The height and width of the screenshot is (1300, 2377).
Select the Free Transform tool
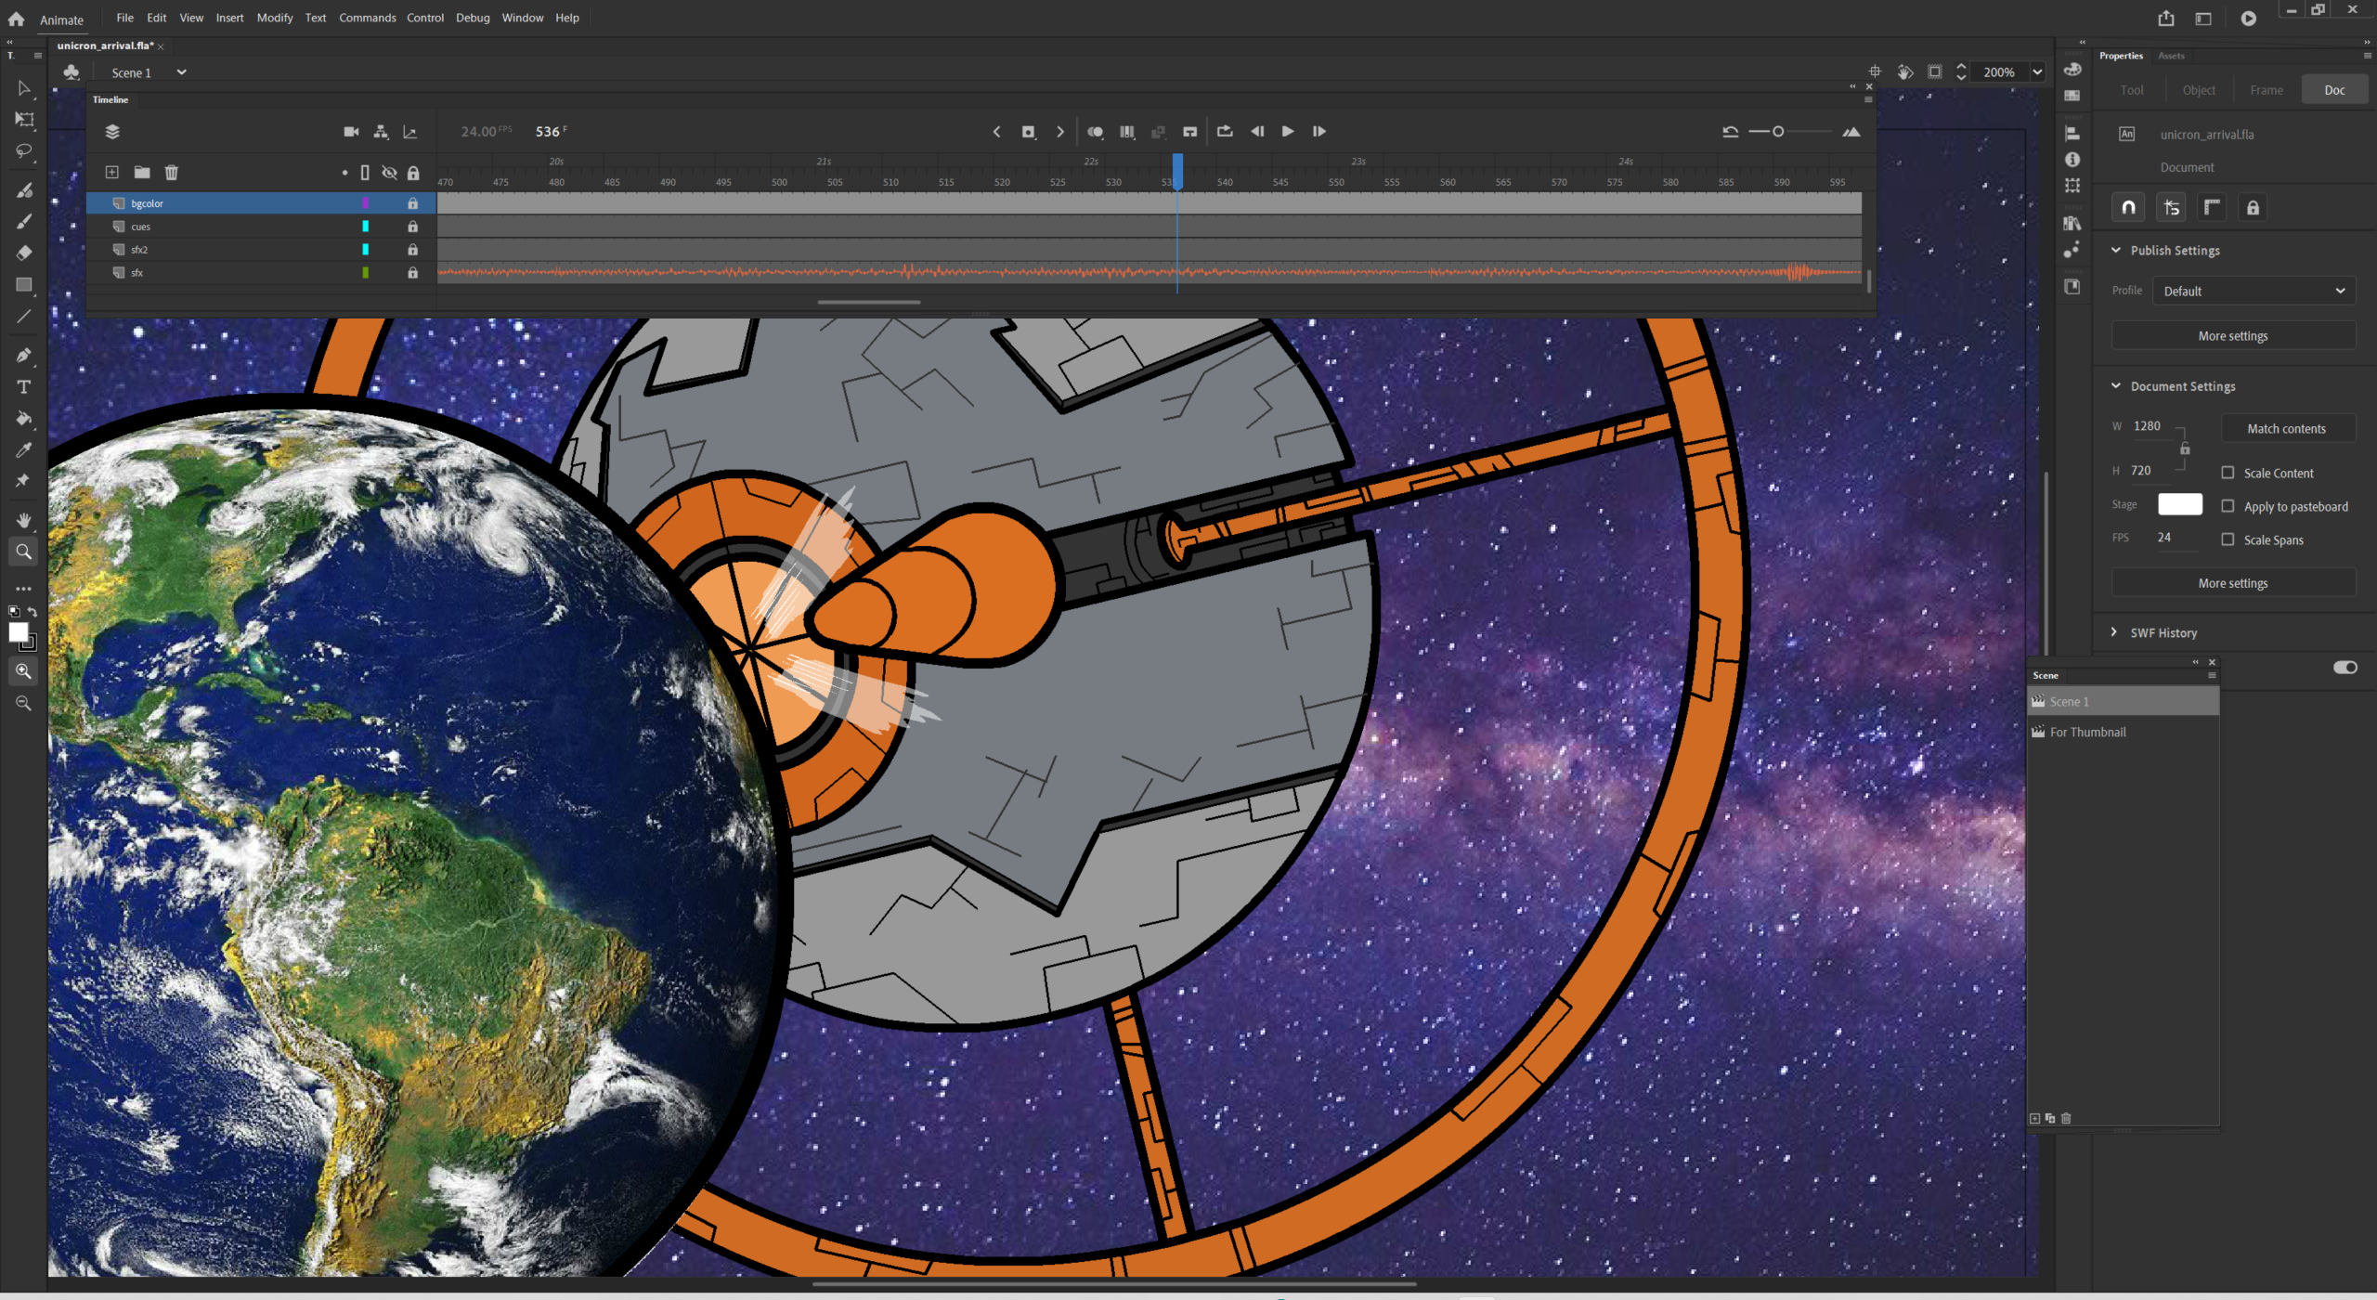tap(24, 119)
